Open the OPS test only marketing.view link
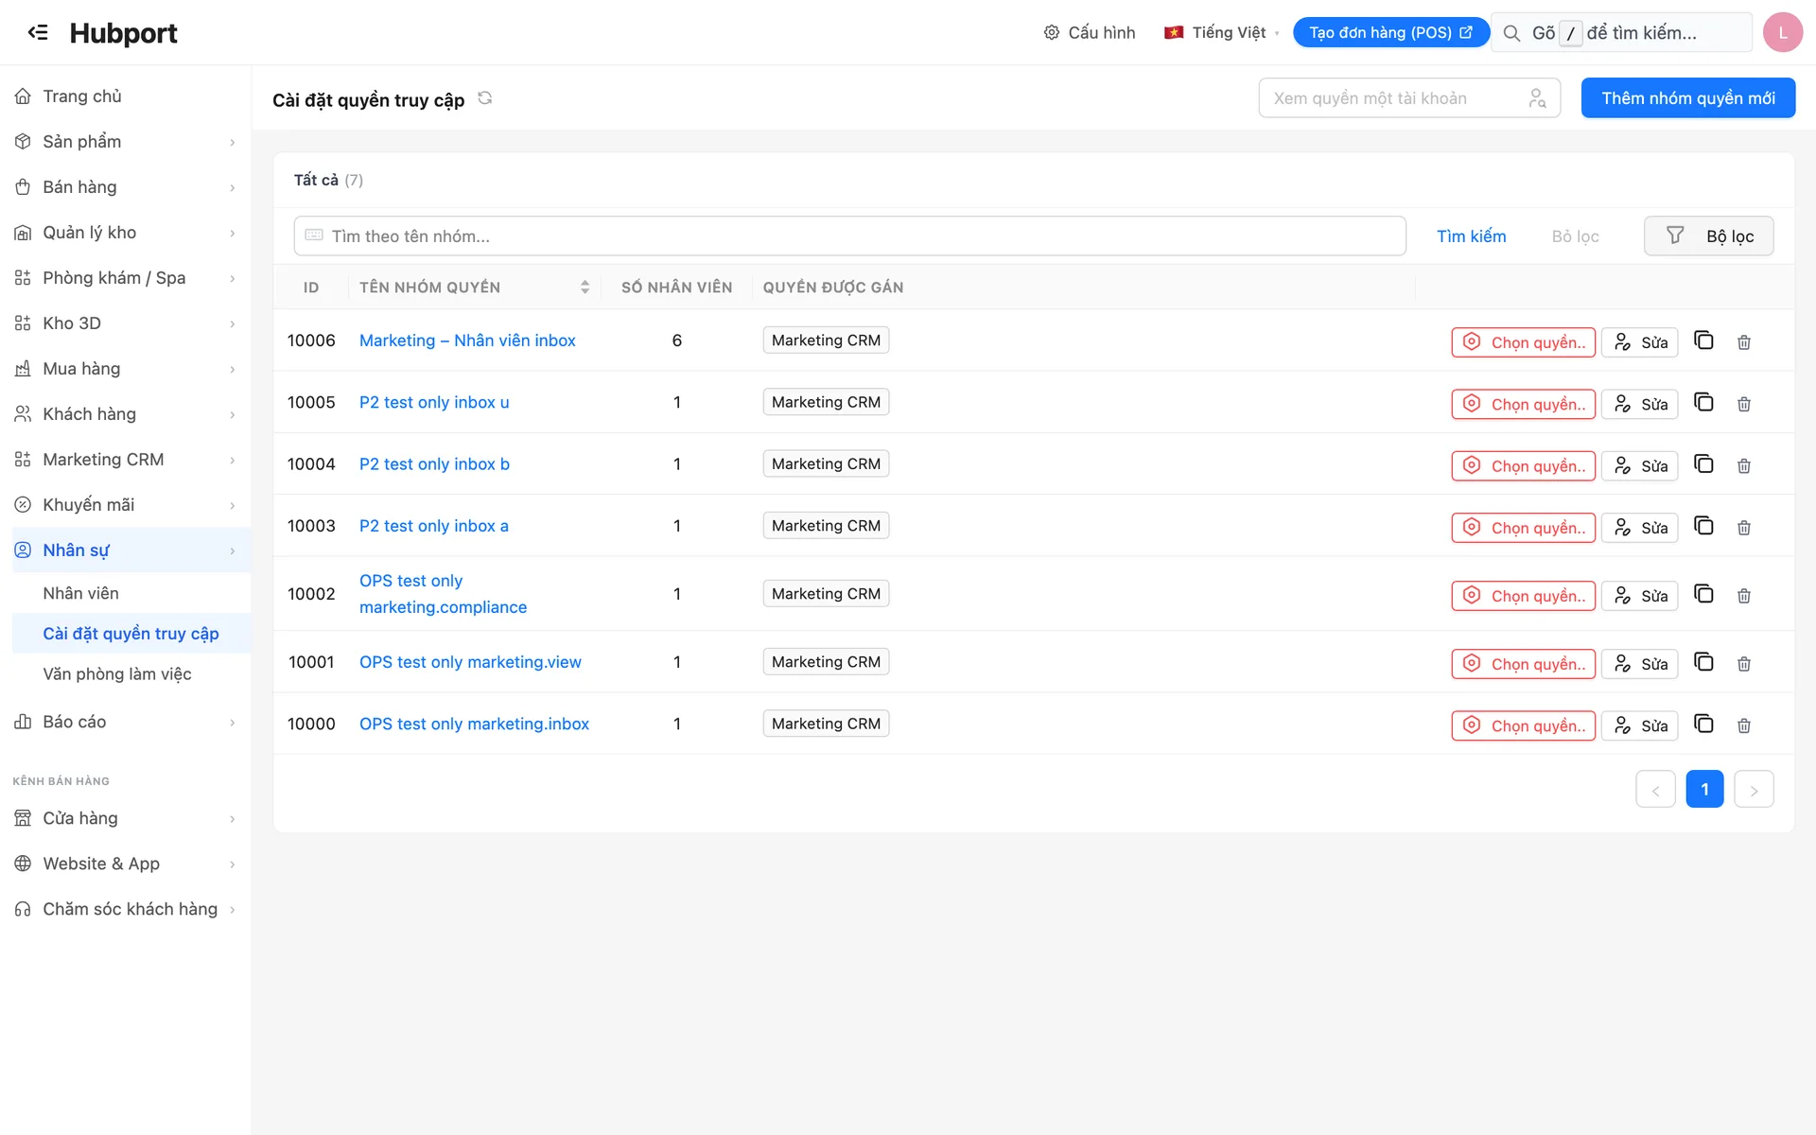 tap(470, 662)
